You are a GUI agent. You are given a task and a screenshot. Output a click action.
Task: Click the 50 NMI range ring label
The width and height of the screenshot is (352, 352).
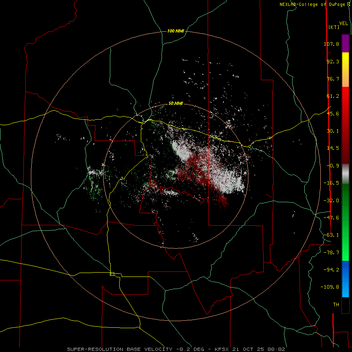click(176, 103)
